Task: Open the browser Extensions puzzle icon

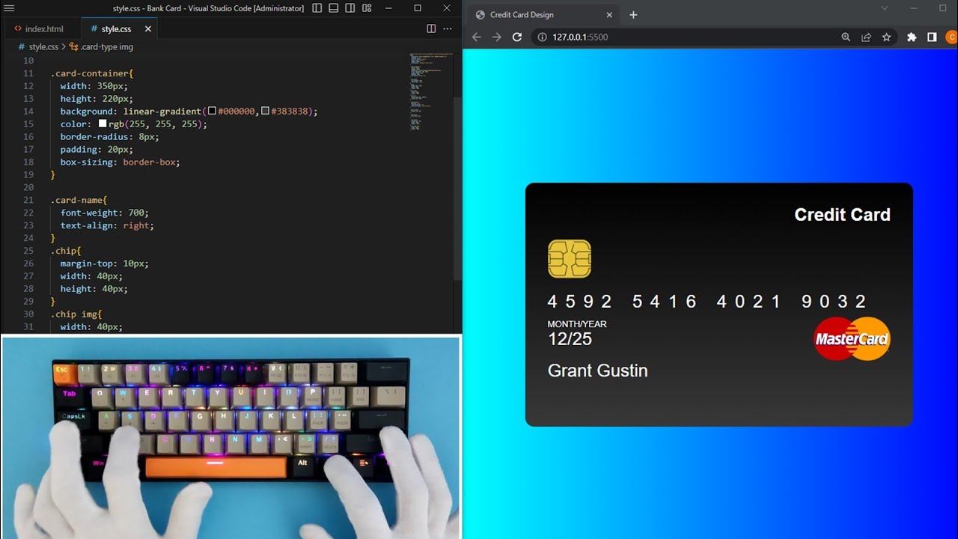Action: click(912, 37)
